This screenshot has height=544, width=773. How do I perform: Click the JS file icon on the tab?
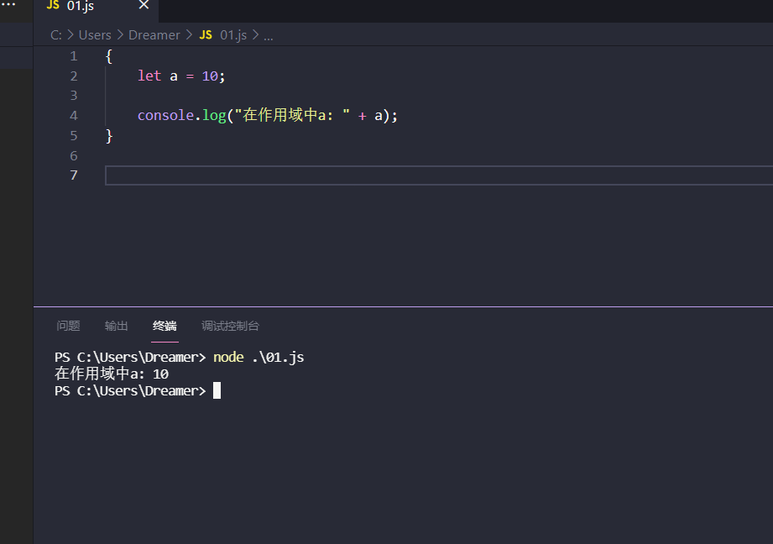click(x=53, y=5)
